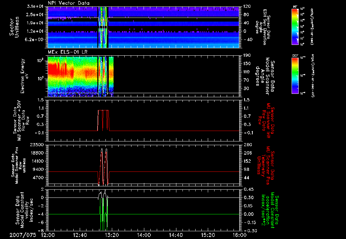Viewport: 346px width, 239px height.
Task: Click the "2007/075" date label
Action: tap(23, 235)
